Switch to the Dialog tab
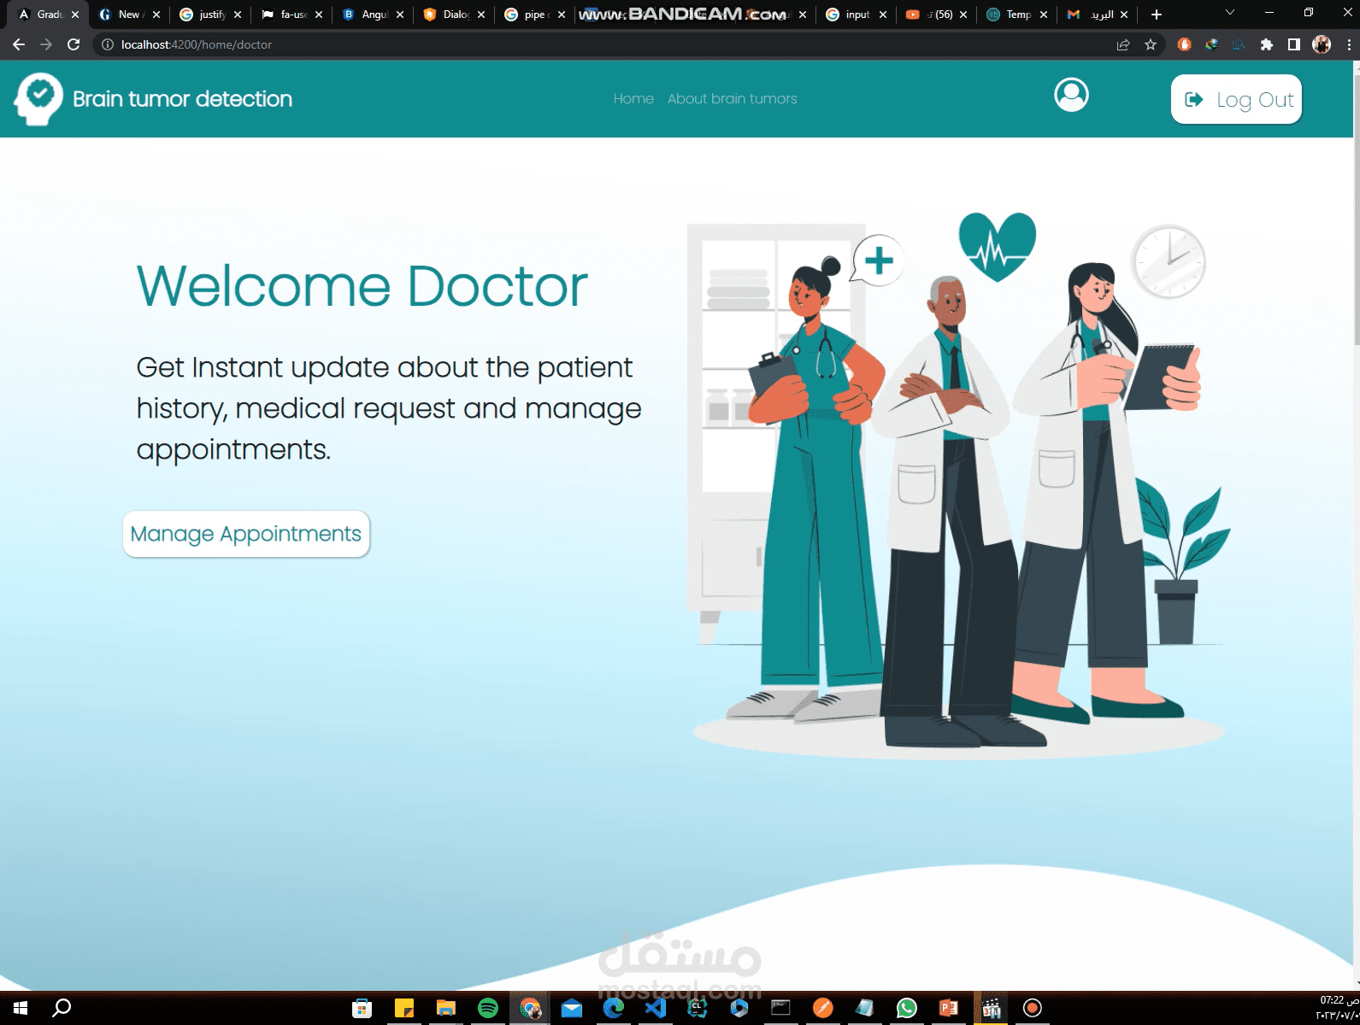 [x=455, y=15]
